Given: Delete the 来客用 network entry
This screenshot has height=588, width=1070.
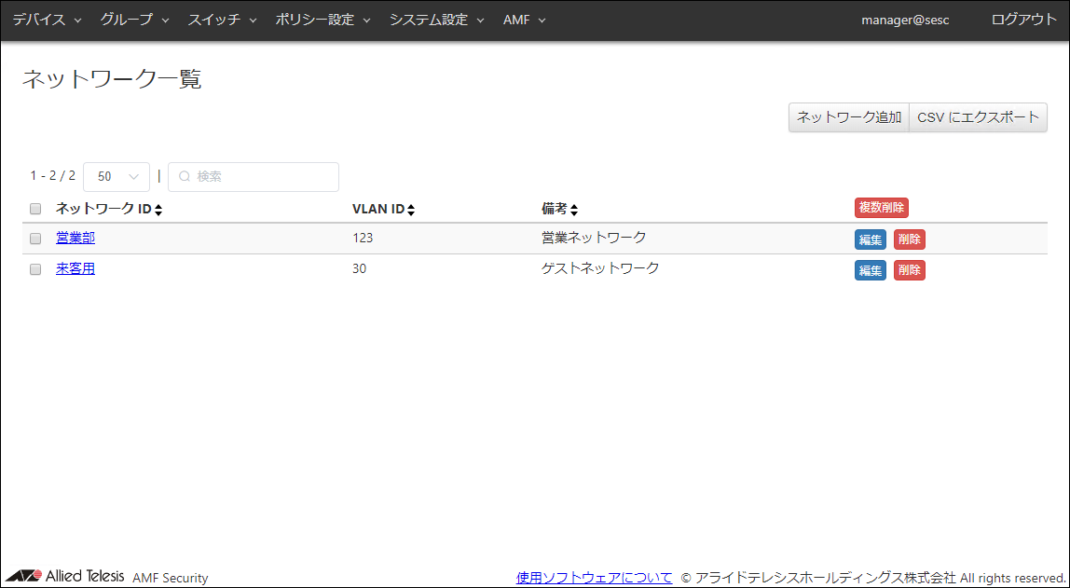Looking at the screenshot, I should (x=909, y=270).
